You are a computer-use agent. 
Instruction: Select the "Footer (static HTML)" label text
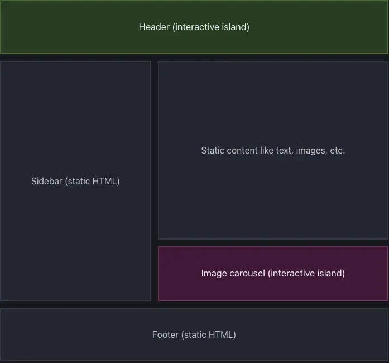coord(194,335)
